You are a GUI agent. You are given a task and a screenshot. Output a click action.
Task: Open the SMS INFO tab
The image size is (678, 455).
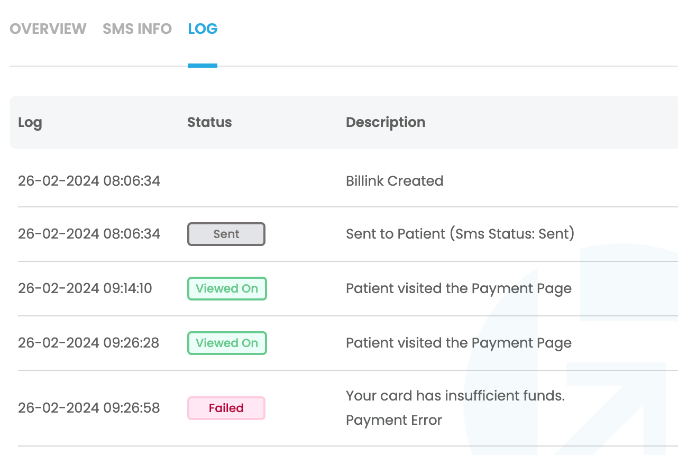(137, 29)
